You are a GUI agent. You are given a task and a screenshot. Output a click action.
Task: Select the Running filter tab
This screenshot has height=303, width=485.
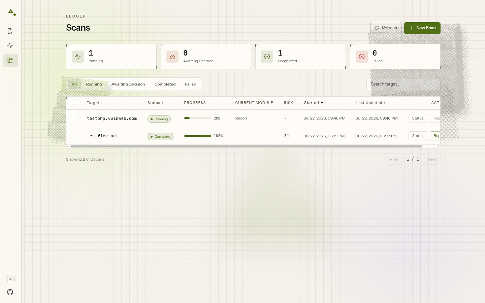point(94,84)
